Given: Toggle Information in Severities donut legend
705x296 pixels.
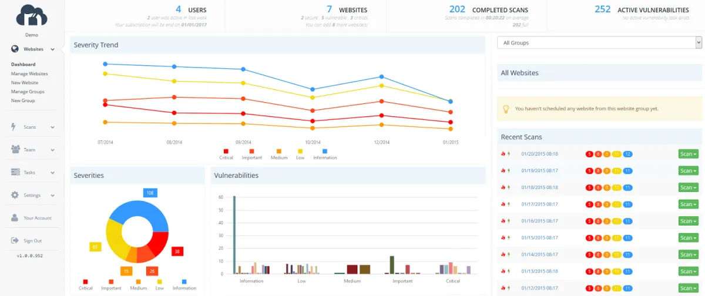Looking at the screenshot, I should pyautogui.click(x=184, y=285).
